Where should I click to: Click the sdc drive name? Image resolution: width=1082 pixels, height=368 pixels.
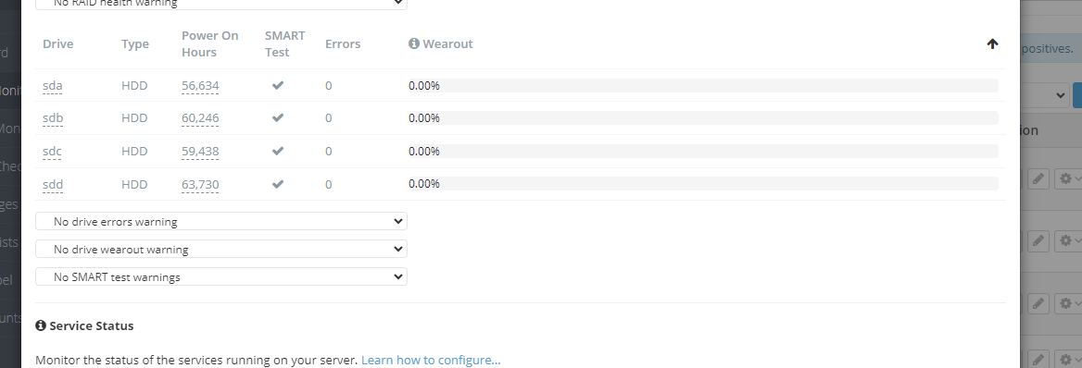(x=53, y=151)
